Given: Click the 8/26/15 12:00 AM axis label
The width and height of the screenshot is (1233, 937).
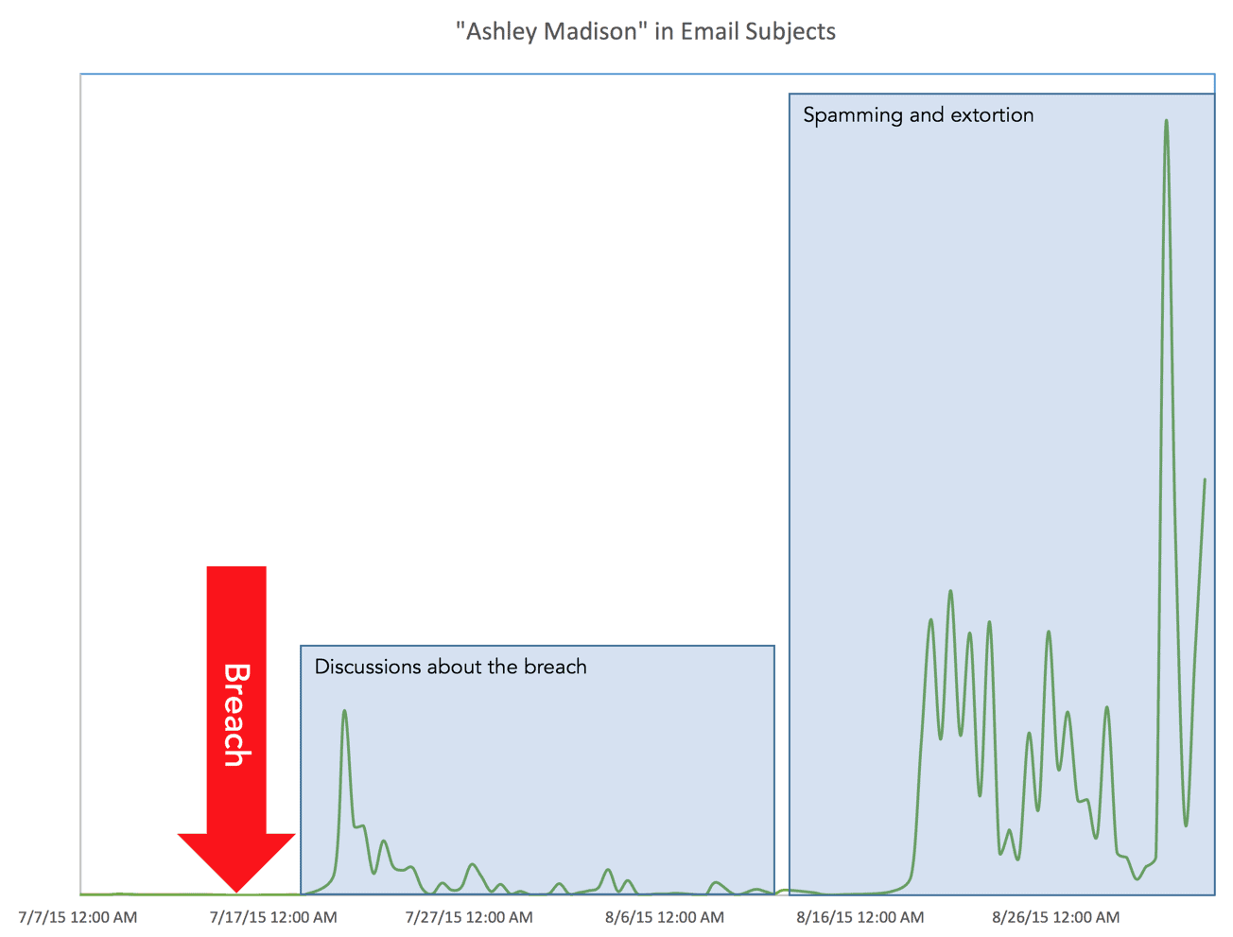Looking at the screenshot, I should (x=1055, y=917).
